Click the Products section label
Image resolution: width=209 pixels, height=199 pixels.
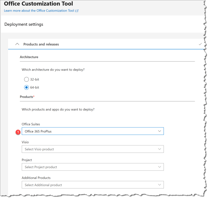27,97
